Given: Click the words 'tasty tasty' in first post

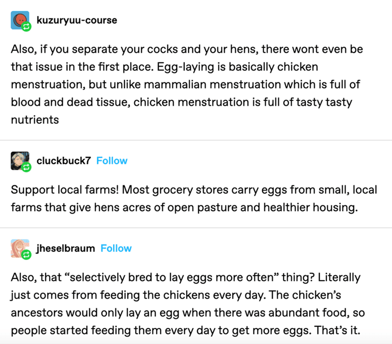Looking at the screenshot, I should (x=324, y=102).
